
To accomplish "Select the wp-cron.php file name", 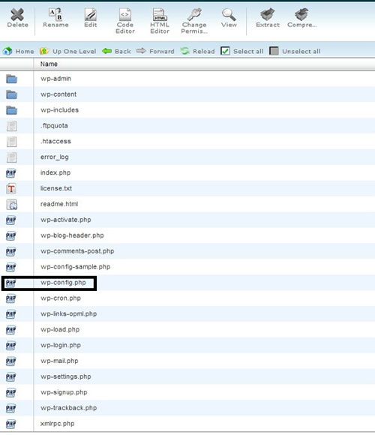I will click(61, 298).
